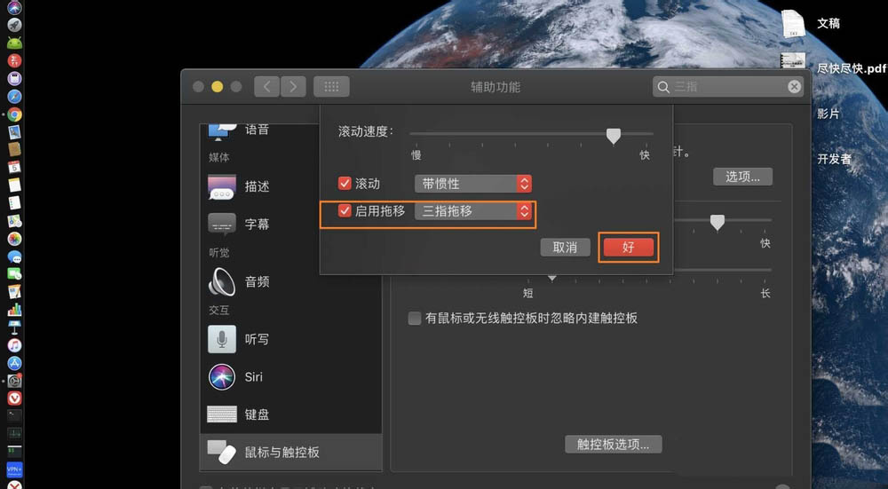Open the Photos app in the Dock
The image size is (888, 489).
(14, 238)
